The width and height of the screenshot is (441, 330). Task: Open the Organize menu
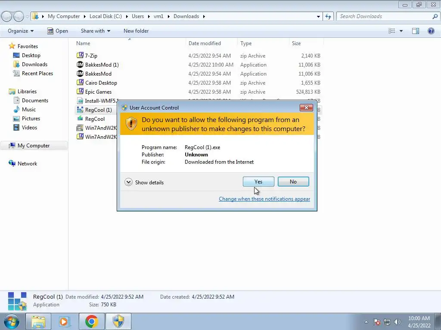(x=21, y=31)
